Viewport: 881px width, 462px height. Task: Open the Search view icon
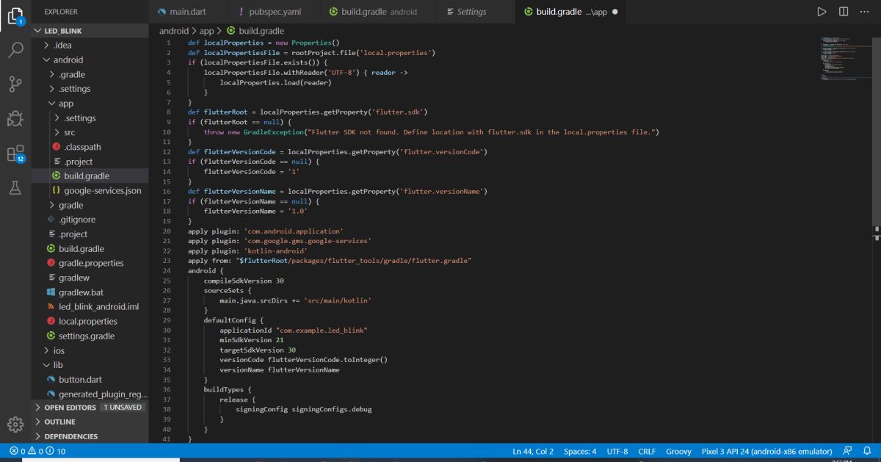click(x=15, y=50)
